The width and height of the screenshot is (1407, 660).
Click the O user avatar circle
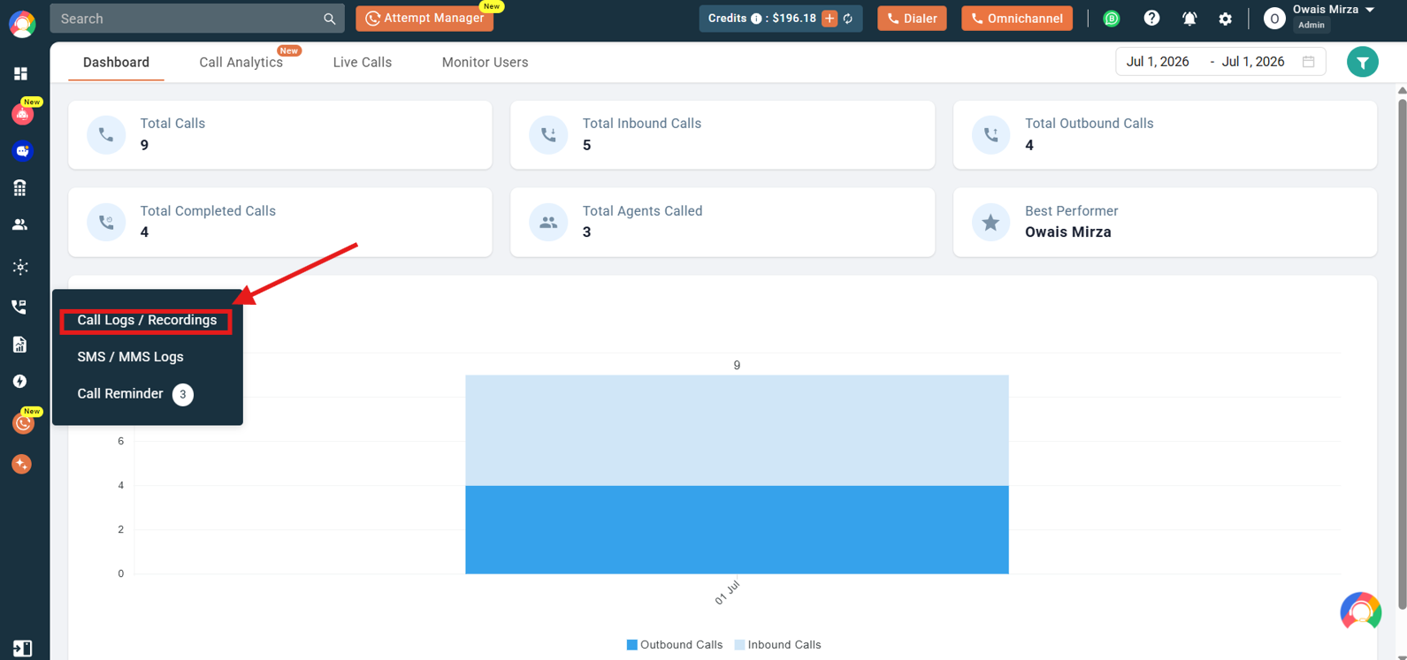pyautogui.click(x=1273, y=19)
